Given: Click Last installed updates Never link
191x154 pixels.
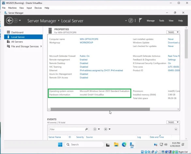Looking at the screenshot, I should pos(171,39).
